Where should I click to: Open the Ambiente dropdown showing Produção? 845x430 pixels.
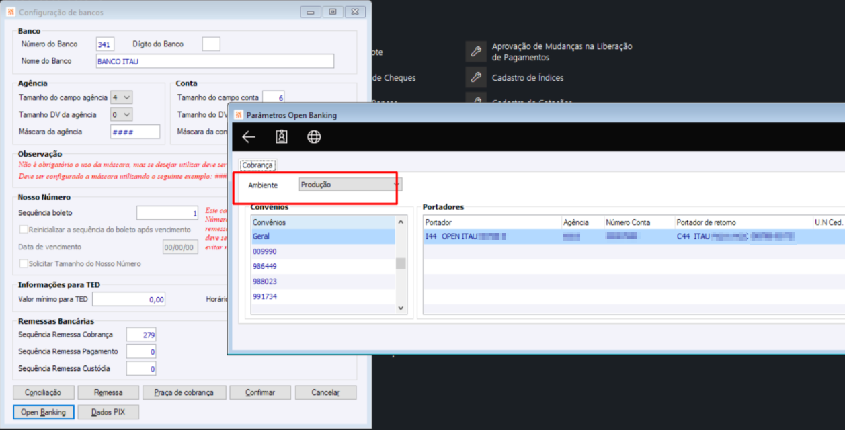pos(350,185)
